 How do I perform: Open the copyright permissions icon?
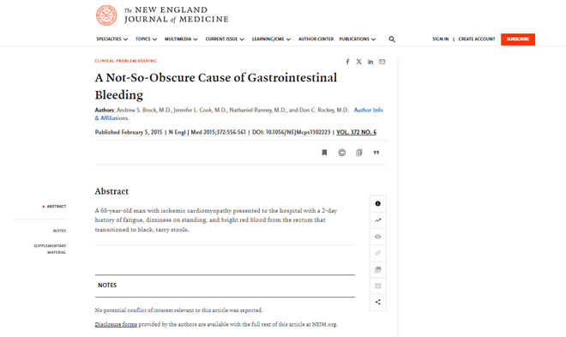(342, 153)
